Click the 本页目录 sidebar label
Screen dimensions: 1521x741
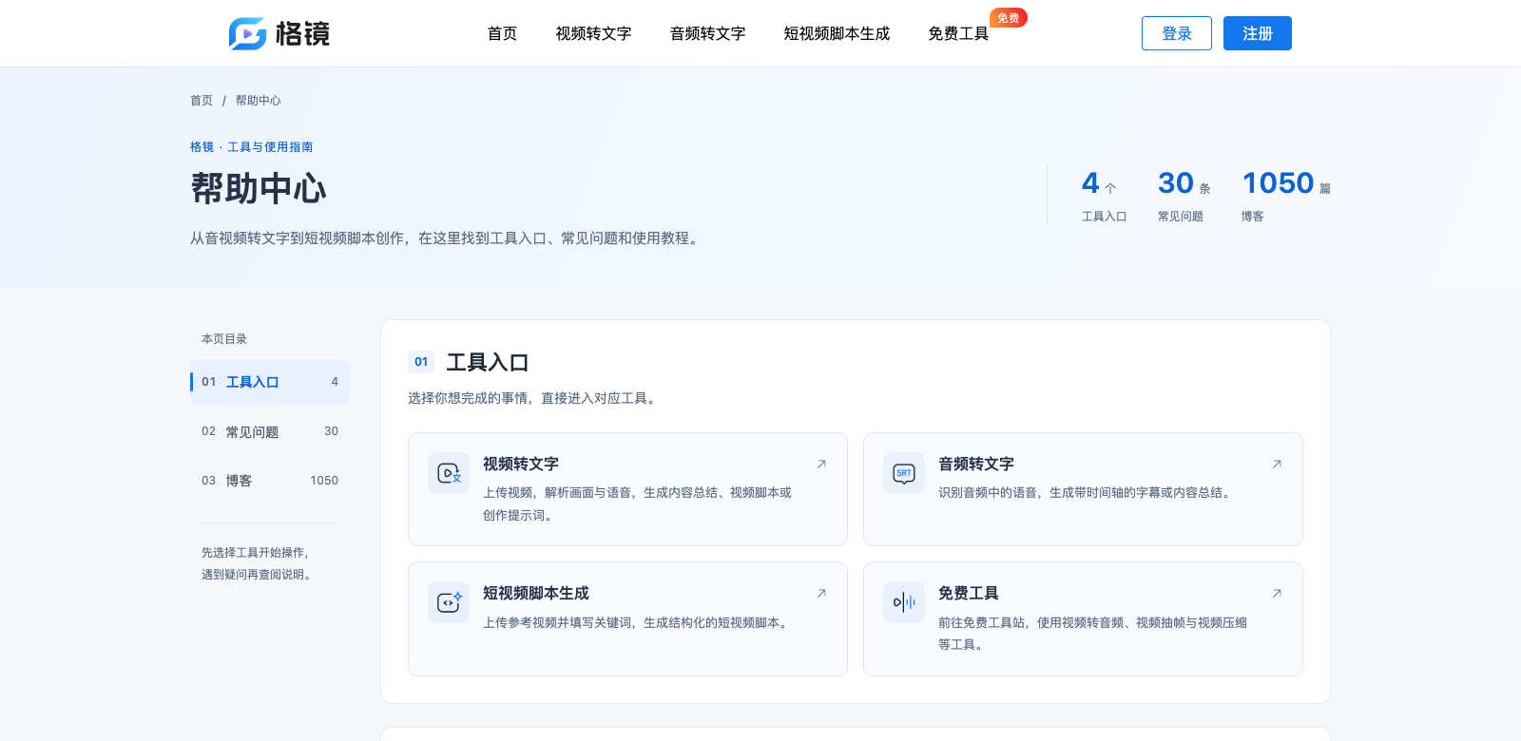(224, 339)
